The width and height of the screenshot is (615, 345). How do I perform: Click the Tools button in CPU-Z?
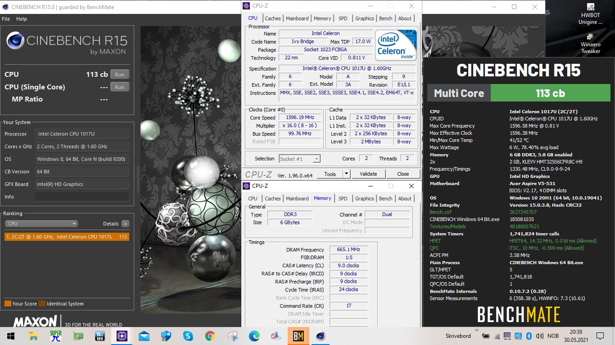[330, 174]
